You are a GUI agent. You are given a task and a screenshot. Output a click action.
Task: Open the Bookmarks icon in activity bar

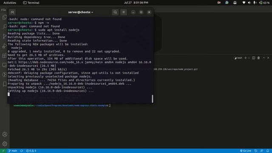point(5,84)
